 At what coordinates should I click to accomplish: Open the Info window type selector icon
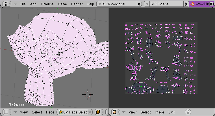tap(7, 4)
